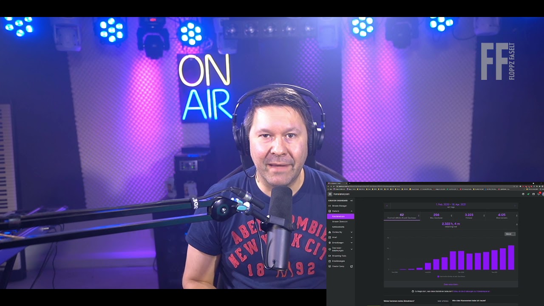The width and height of the screenshot is (544, 306).
Task: Go to previous date range arrow
Action: pyautogui.click(x=387, y=206)
